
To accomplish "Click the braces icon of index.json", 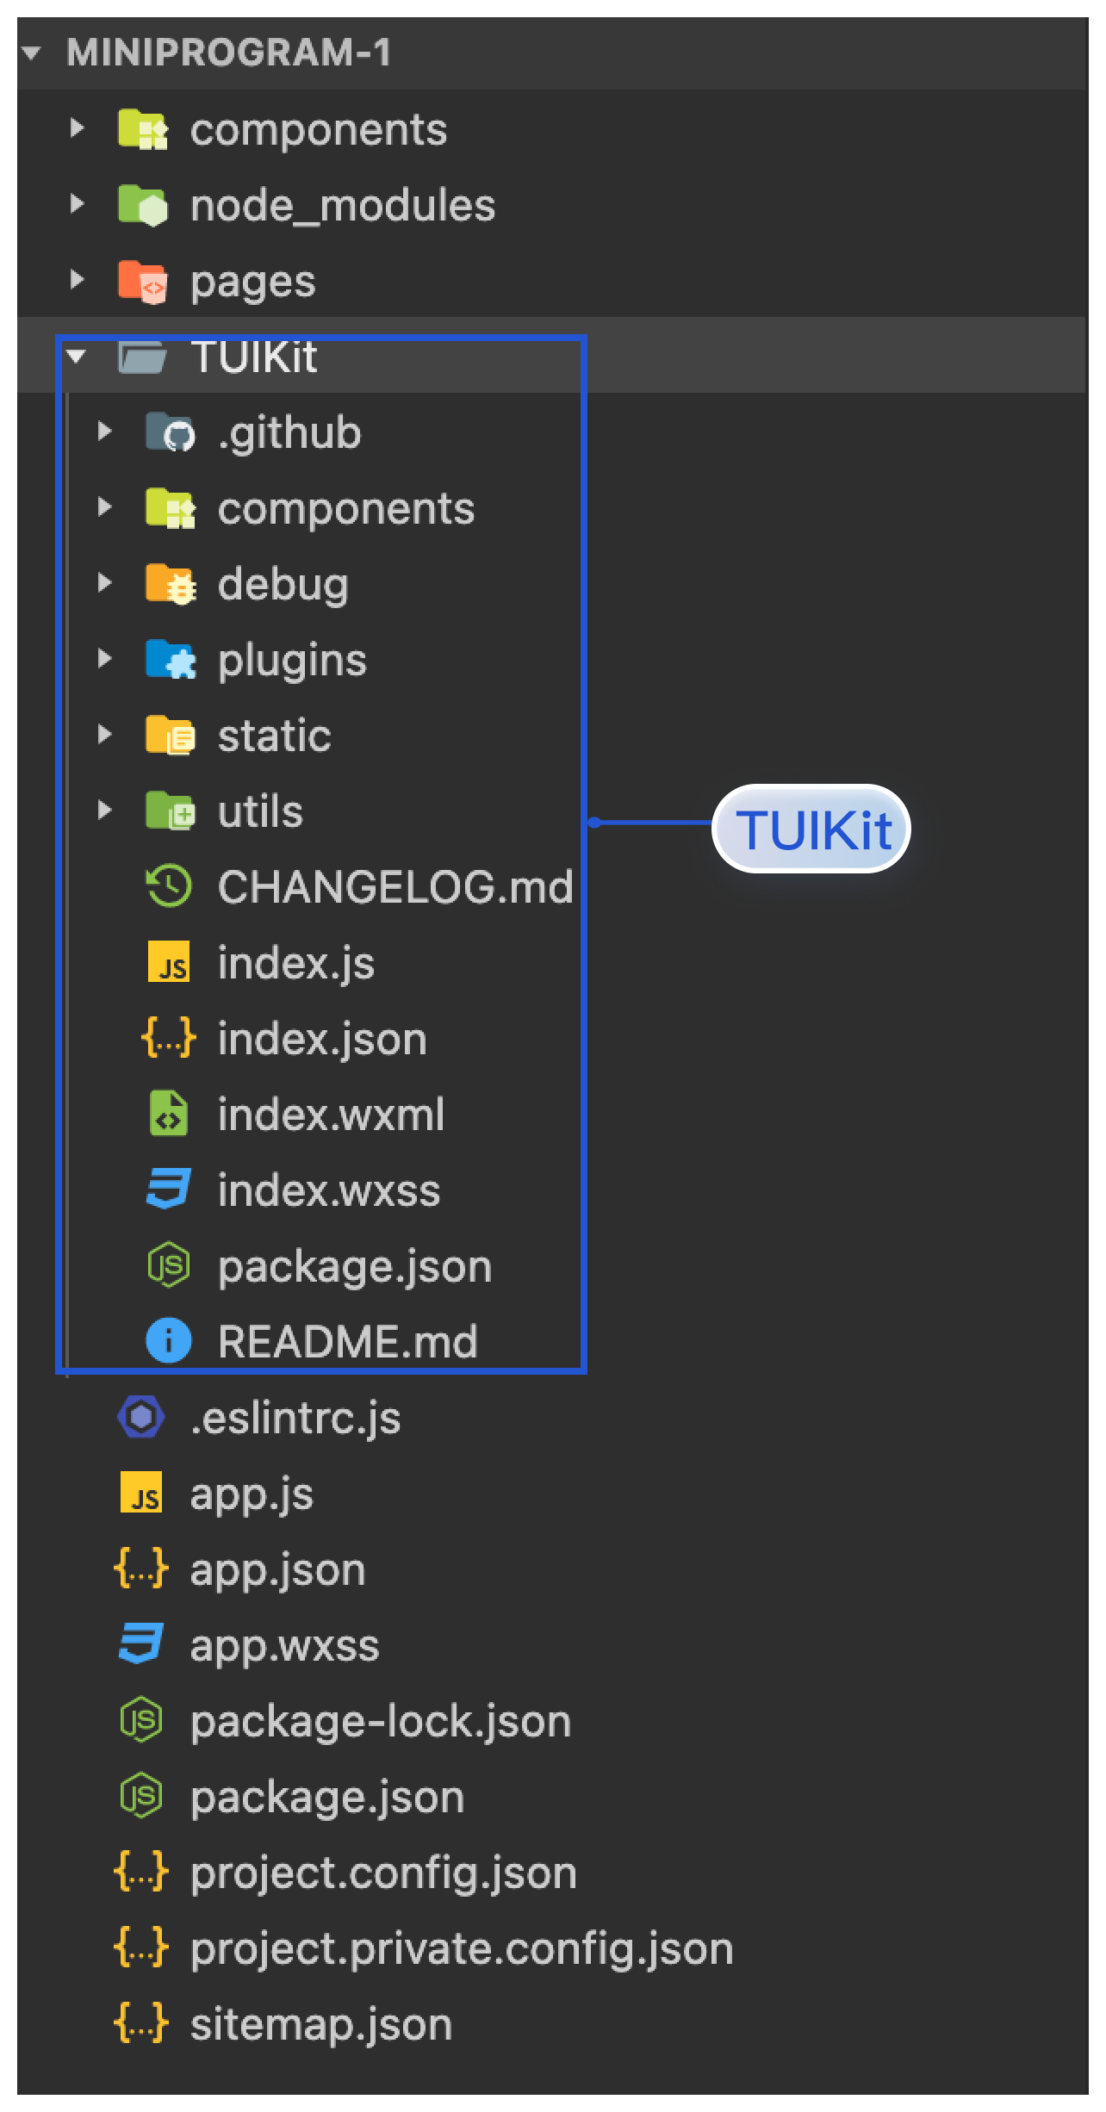I will [x=168, y=1038].
